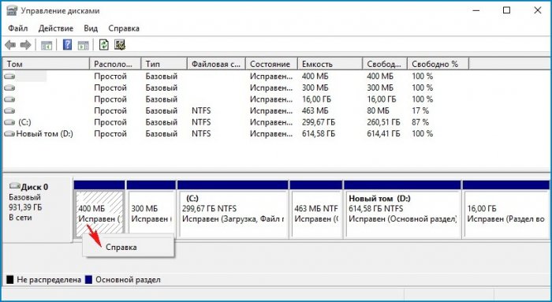Click the 299,67 ГБ capacity cell
This screenshot has width=552, height=302.
click(319, 122)
